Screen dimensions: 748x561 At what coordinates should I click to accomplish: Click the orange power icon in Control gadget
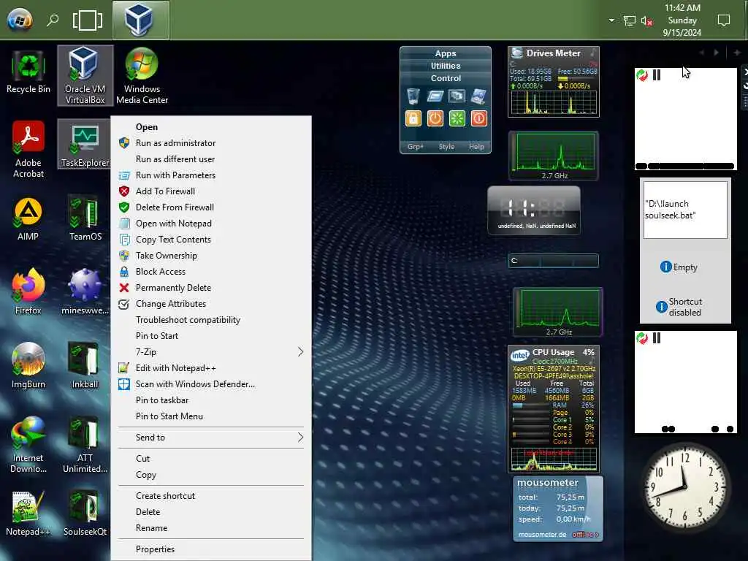[x=435, y=118]
